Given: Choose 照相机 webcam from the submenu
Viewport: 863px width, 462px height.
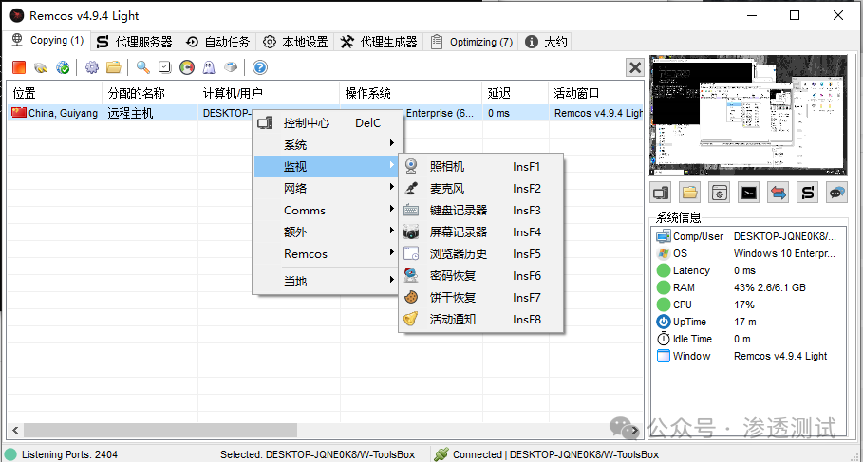Looking at the screenshot, I should (x=481, y=166).
